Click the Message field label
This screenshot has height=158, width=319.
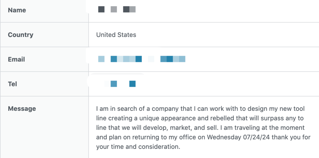point(22,109)
